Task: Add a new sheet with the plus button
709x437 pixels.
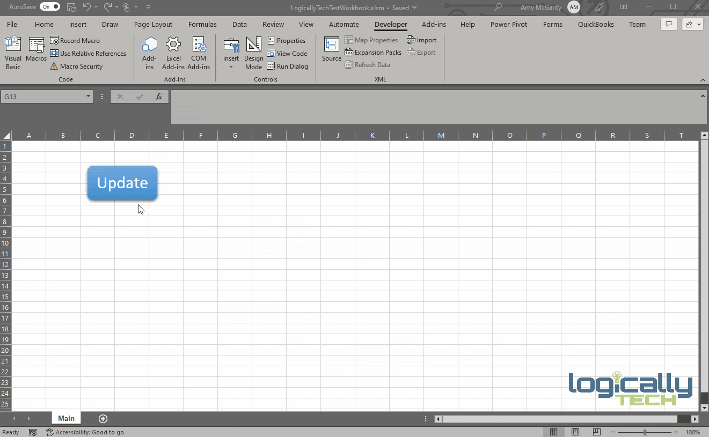Action: (103, 419)
